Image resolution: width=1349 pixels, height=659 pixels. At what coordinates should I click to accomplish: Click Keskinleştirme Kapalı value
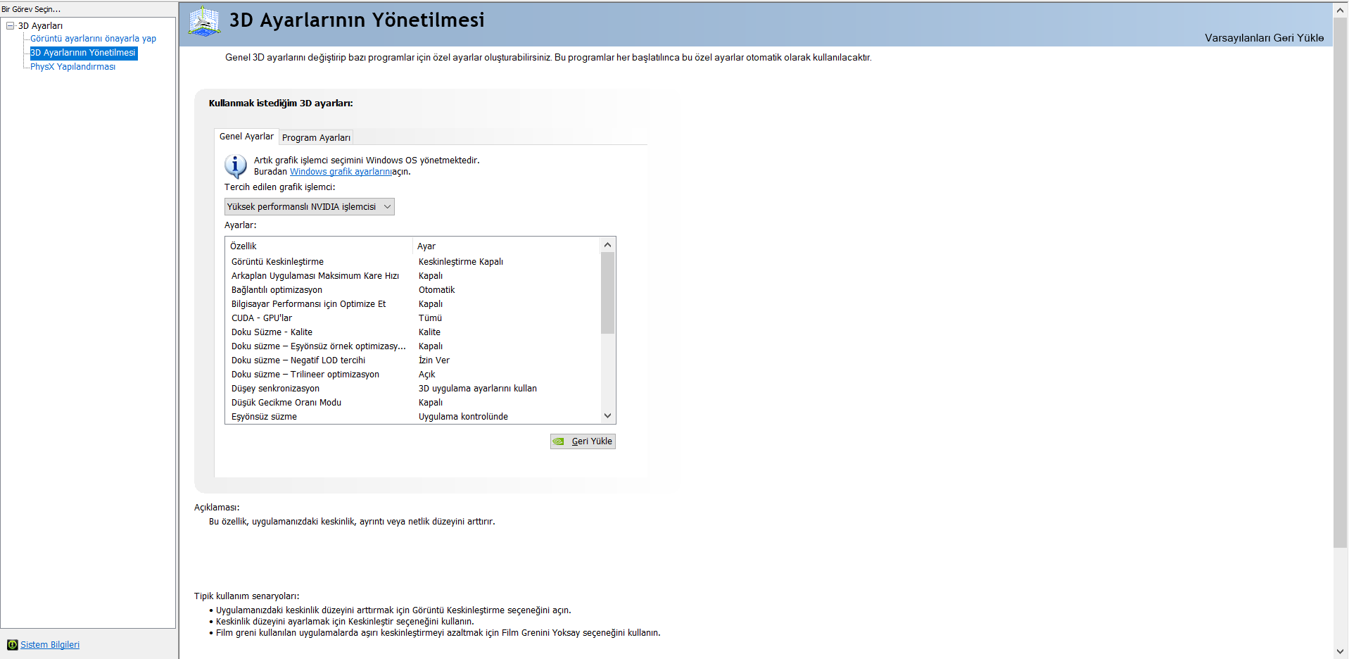click(461, 262)
